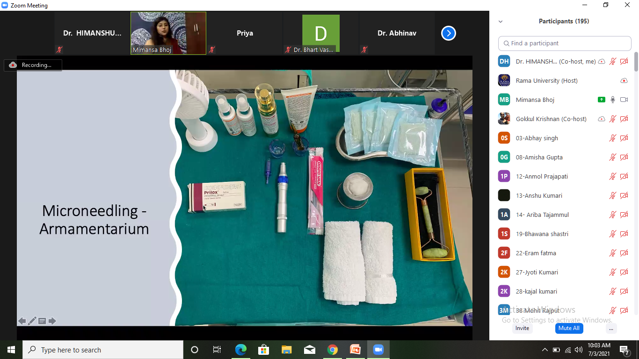Image resolution: width=639 pixels, height=359 pixels.
Task: Show hidden tray icons chevron
Action: pos(545,350)
